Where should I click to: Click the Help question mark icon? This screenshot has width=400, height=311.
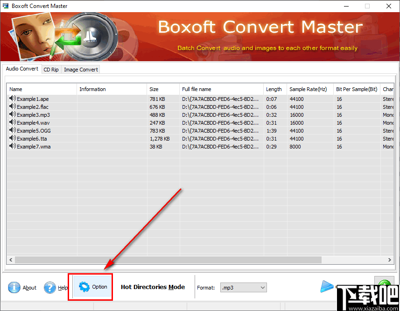pyautogui.click(x=50, y=288)
